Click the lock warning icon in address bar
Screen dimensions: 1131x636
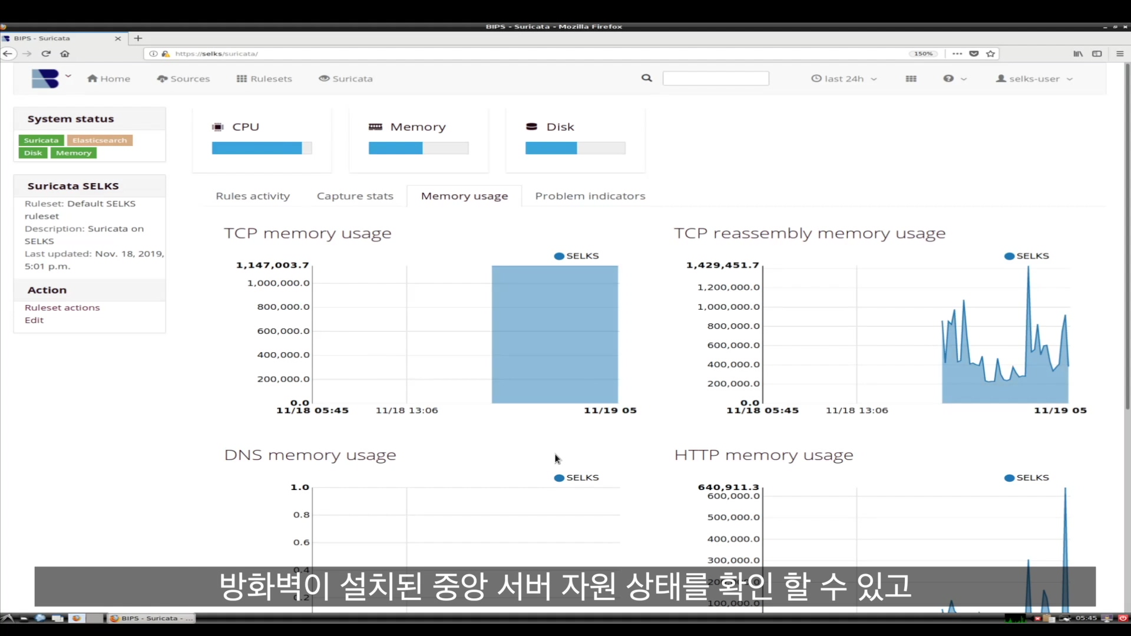(166, 54)
